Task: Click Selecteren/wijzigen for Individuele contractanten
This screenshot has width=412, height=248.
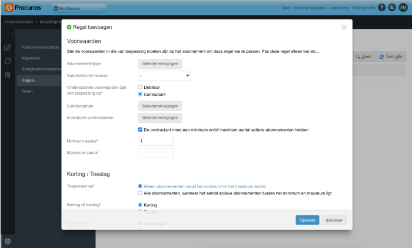Action: [160, 118]
